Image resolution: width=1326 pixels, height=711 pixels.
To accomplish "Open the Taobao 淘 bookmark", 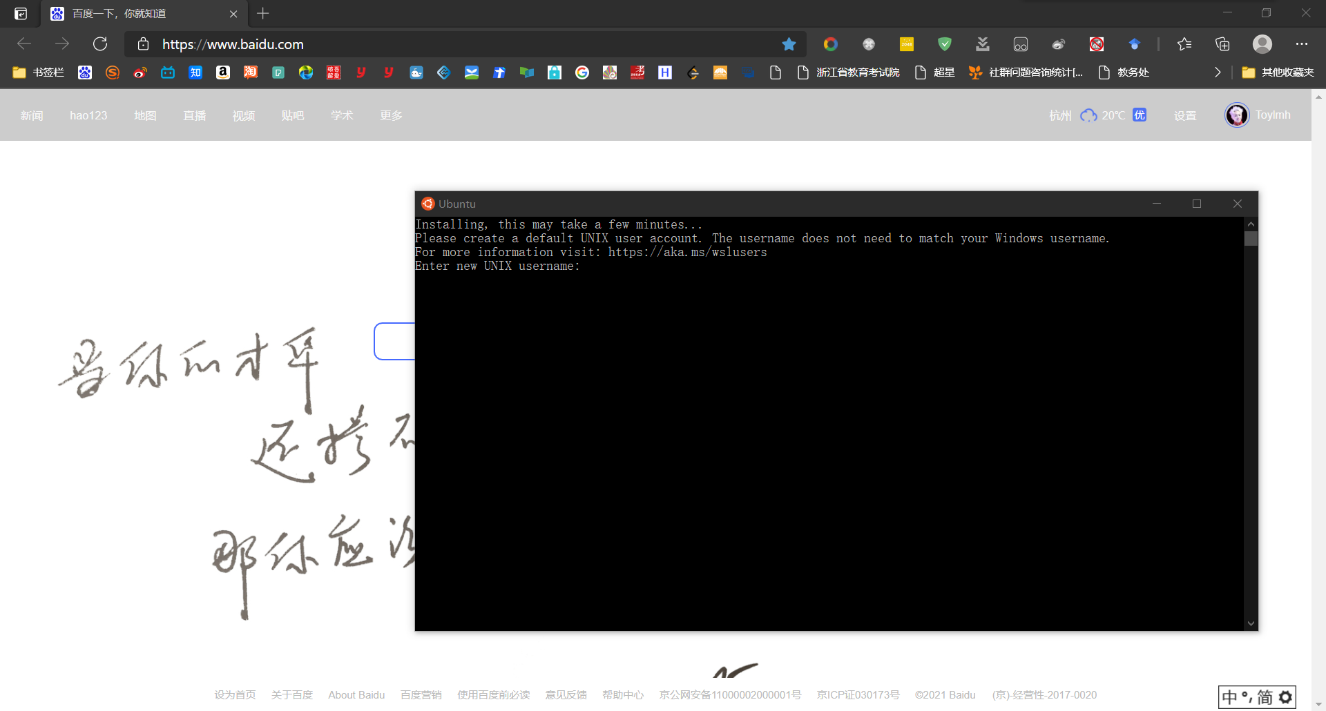I will (x=251, y=72).
